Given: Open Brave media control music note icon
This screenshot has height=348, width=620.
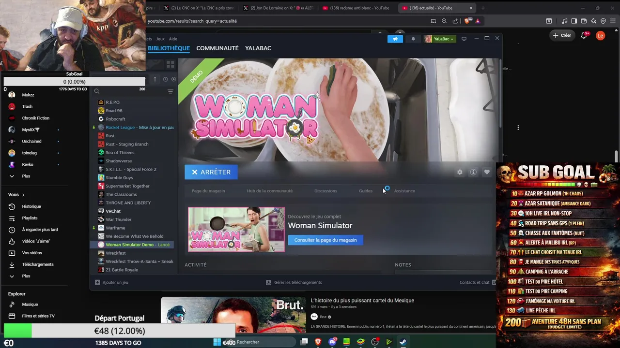Looking at the screenshot, I should coord(564,21).
